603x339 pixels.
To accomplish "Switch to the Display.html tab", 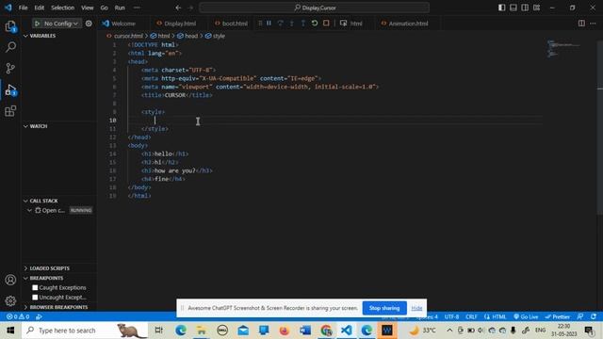I will click(180, 24).
